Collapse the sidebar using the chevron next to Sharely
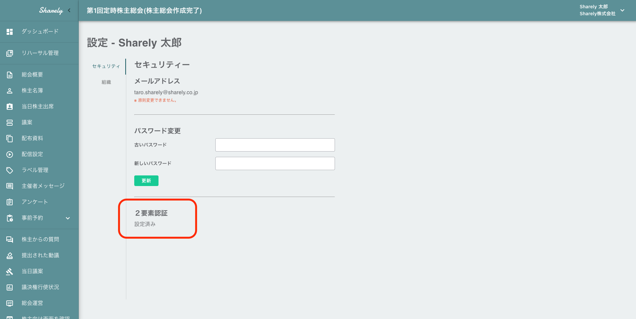 [x=69, y=10]
